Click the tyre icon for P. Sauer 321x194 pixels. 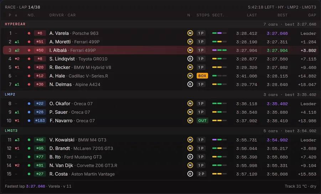(190, 112)
